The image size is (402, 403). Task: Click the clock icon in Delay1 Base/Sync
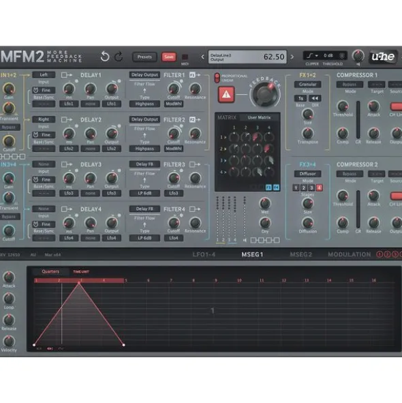tap(35, 90)
